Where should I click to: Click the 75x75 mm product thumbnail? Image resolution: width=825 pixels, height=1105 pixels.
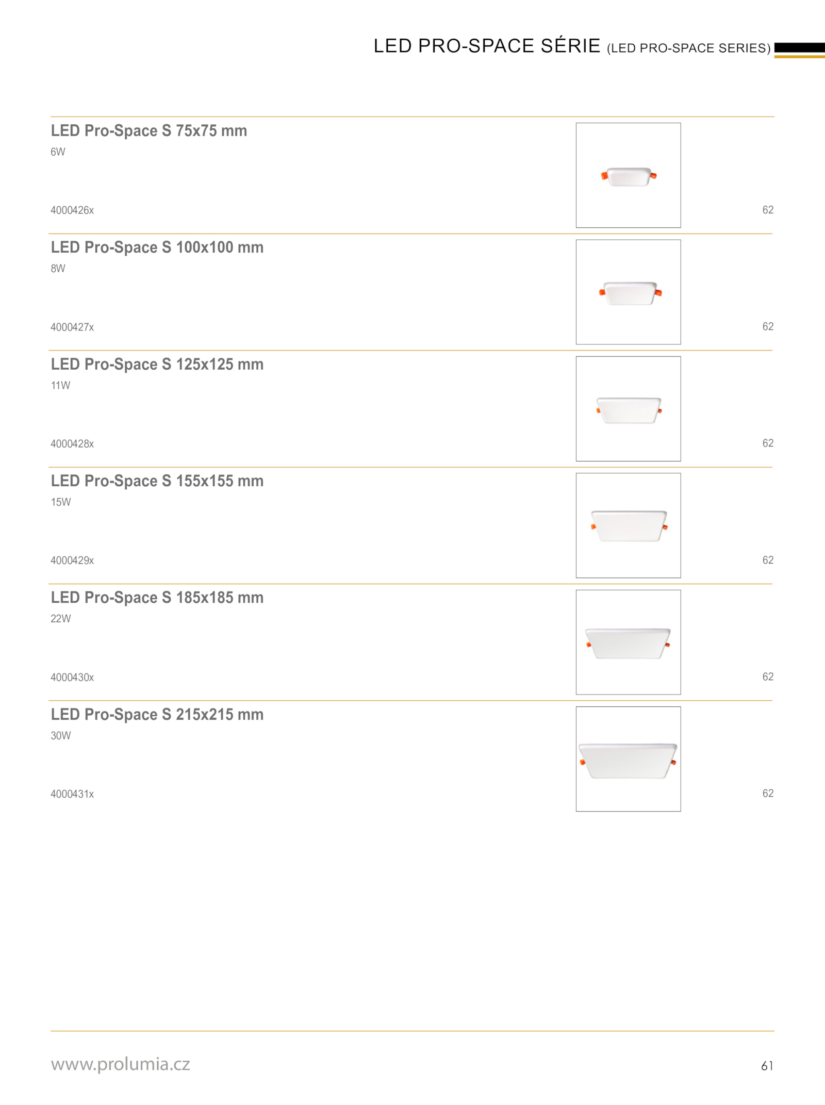[x=628, y=175]
